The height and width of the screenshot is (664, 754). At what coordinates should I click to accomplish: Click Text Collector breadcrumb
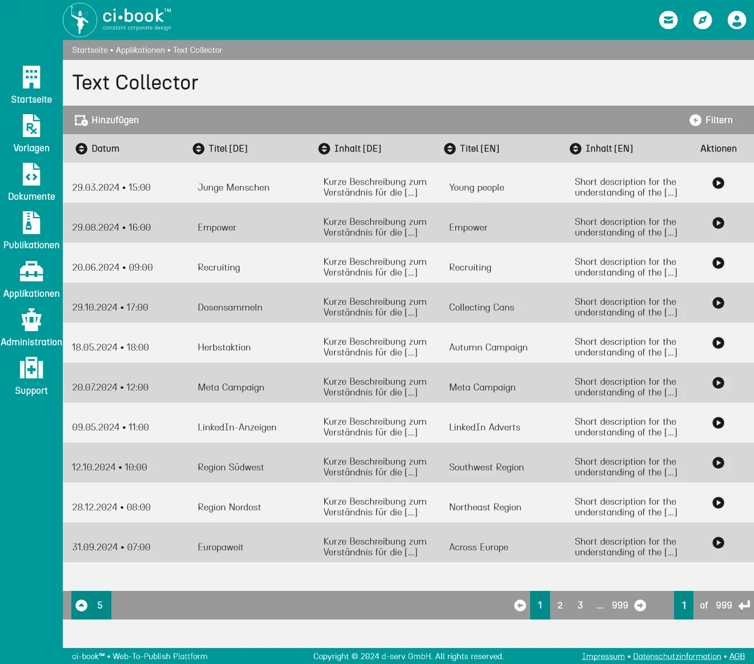pyautogui.click(x=198, y=50)
